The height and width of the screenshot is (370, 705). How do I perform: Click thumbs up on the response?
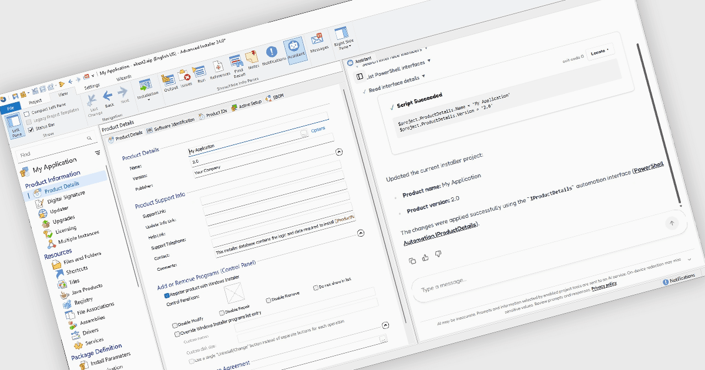(x=425, y=257)
